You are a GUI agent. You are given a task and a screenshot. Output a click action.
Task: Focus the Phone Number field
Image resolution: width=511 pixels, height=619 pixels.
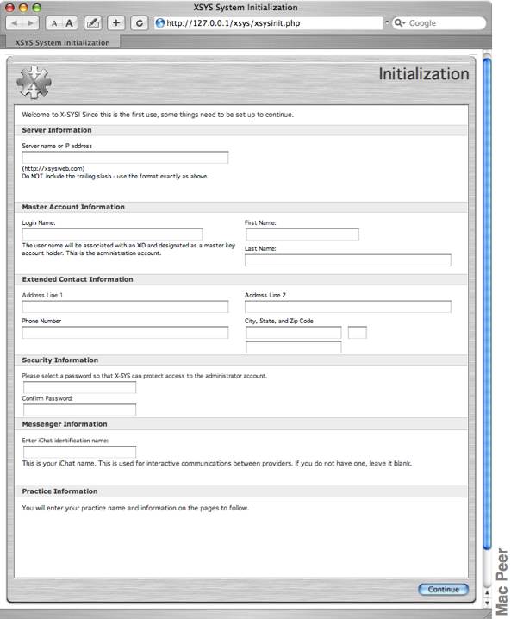click(x=125, y=333)
